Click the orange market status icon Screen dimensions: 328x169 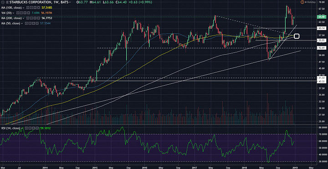pyautogui.click(x=302, y=2)
